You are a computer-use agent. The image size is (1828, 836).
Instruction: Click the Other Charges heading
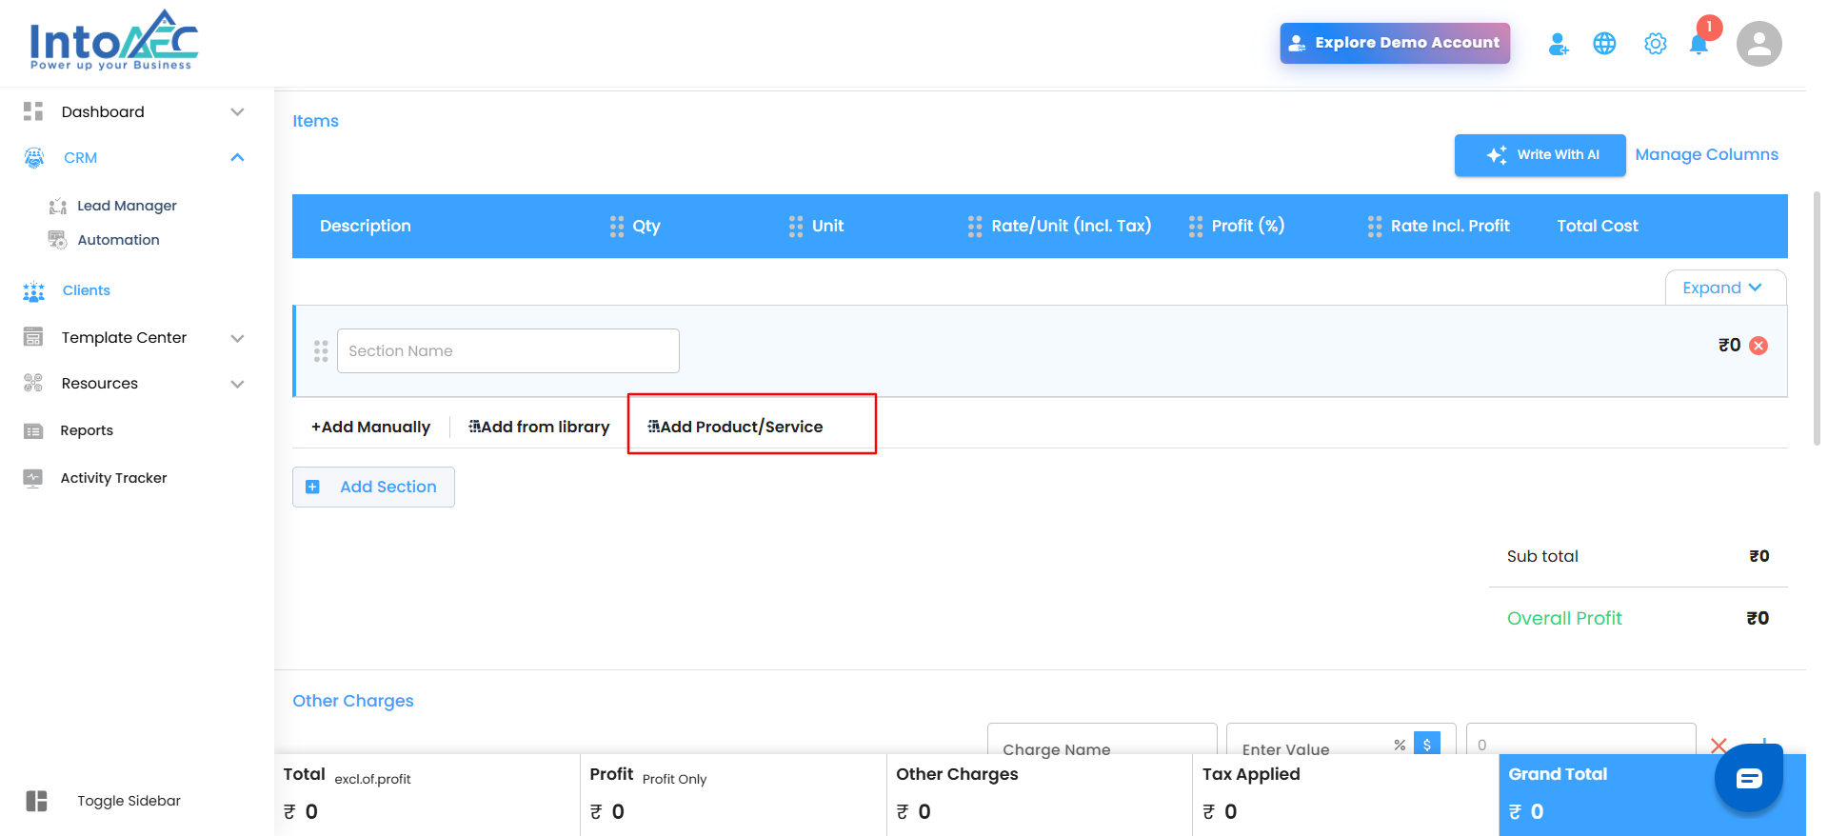[x=353, y=701]
